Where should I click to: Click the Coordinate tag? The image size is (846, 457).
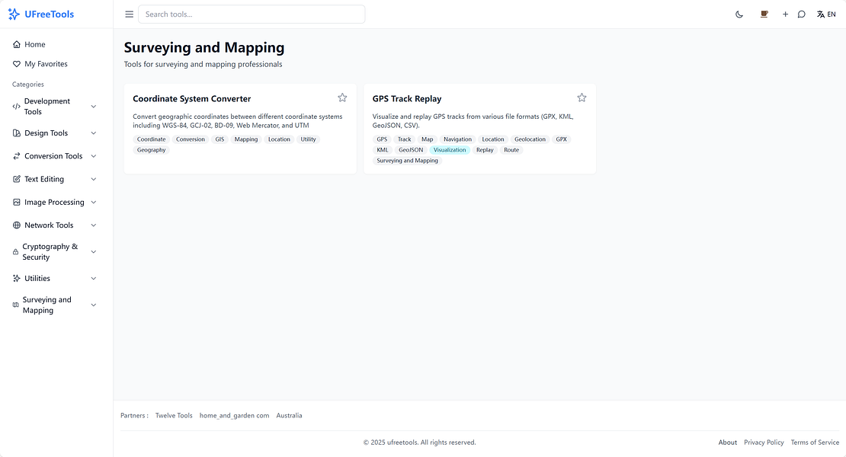[151, 139]
